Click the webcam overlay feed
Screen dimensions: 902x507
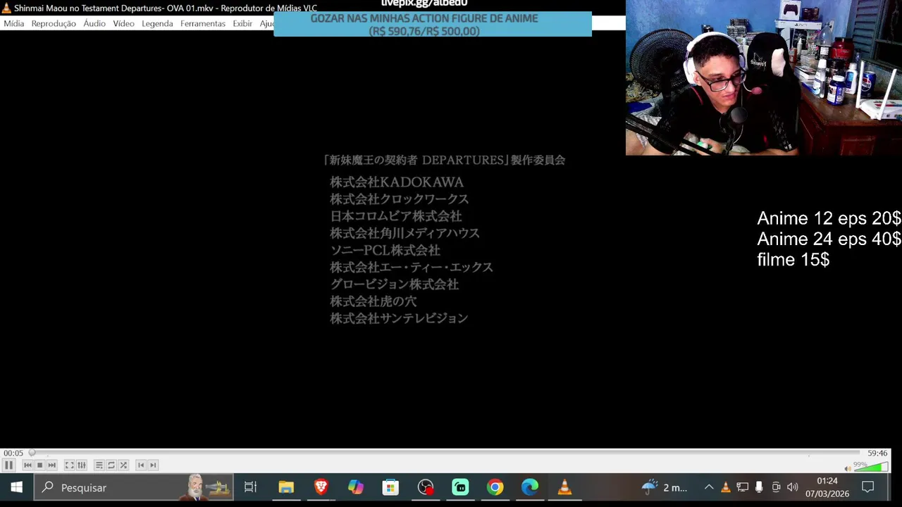pos(764,77)
